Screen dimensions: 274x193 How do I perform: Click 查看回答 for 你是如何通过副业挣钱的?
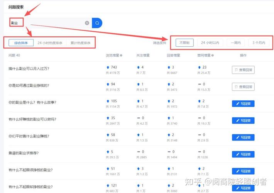(x=243, y=87)
